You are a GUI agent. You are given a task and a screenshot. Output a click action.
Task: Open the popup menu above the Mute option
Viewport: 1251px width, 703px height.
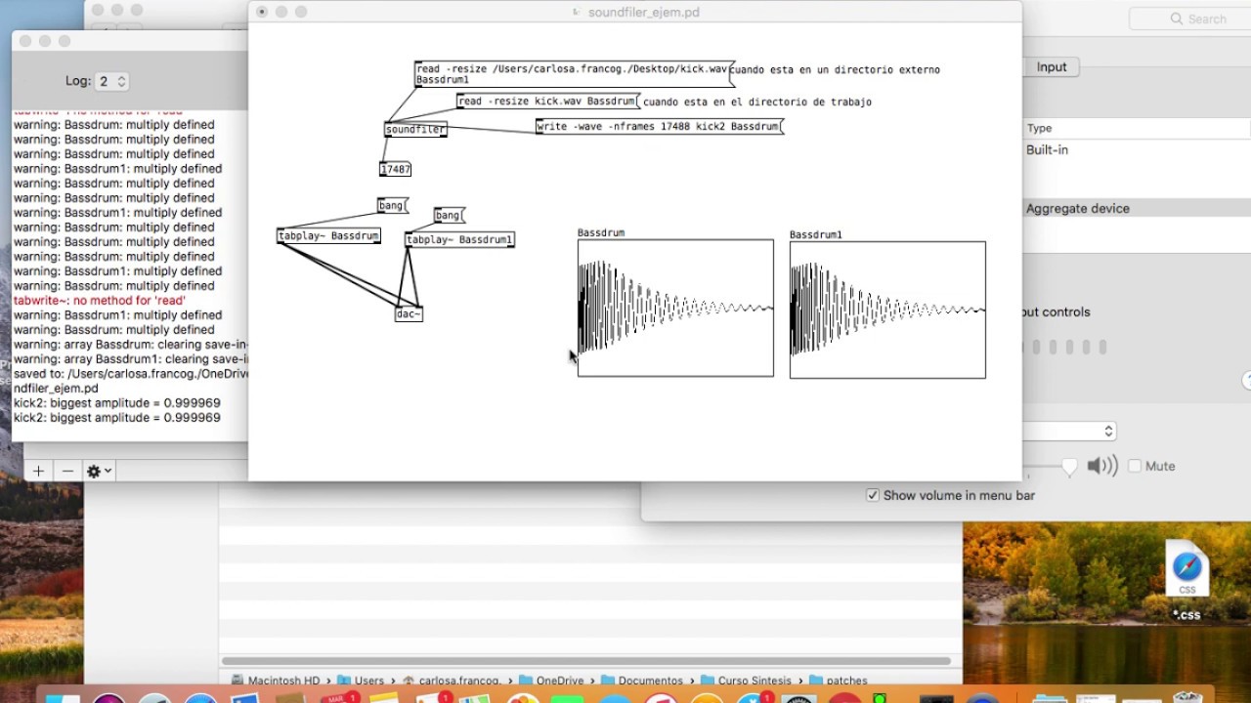coord(1069,431)
